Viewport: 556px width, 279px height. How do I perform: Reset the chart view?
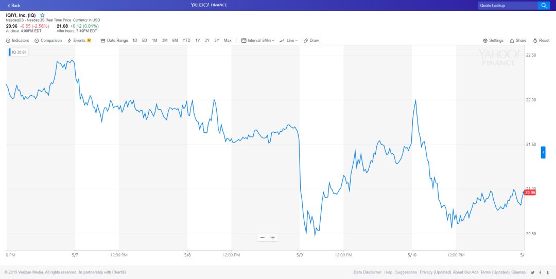pyautogui.click(x=542, y=41)
